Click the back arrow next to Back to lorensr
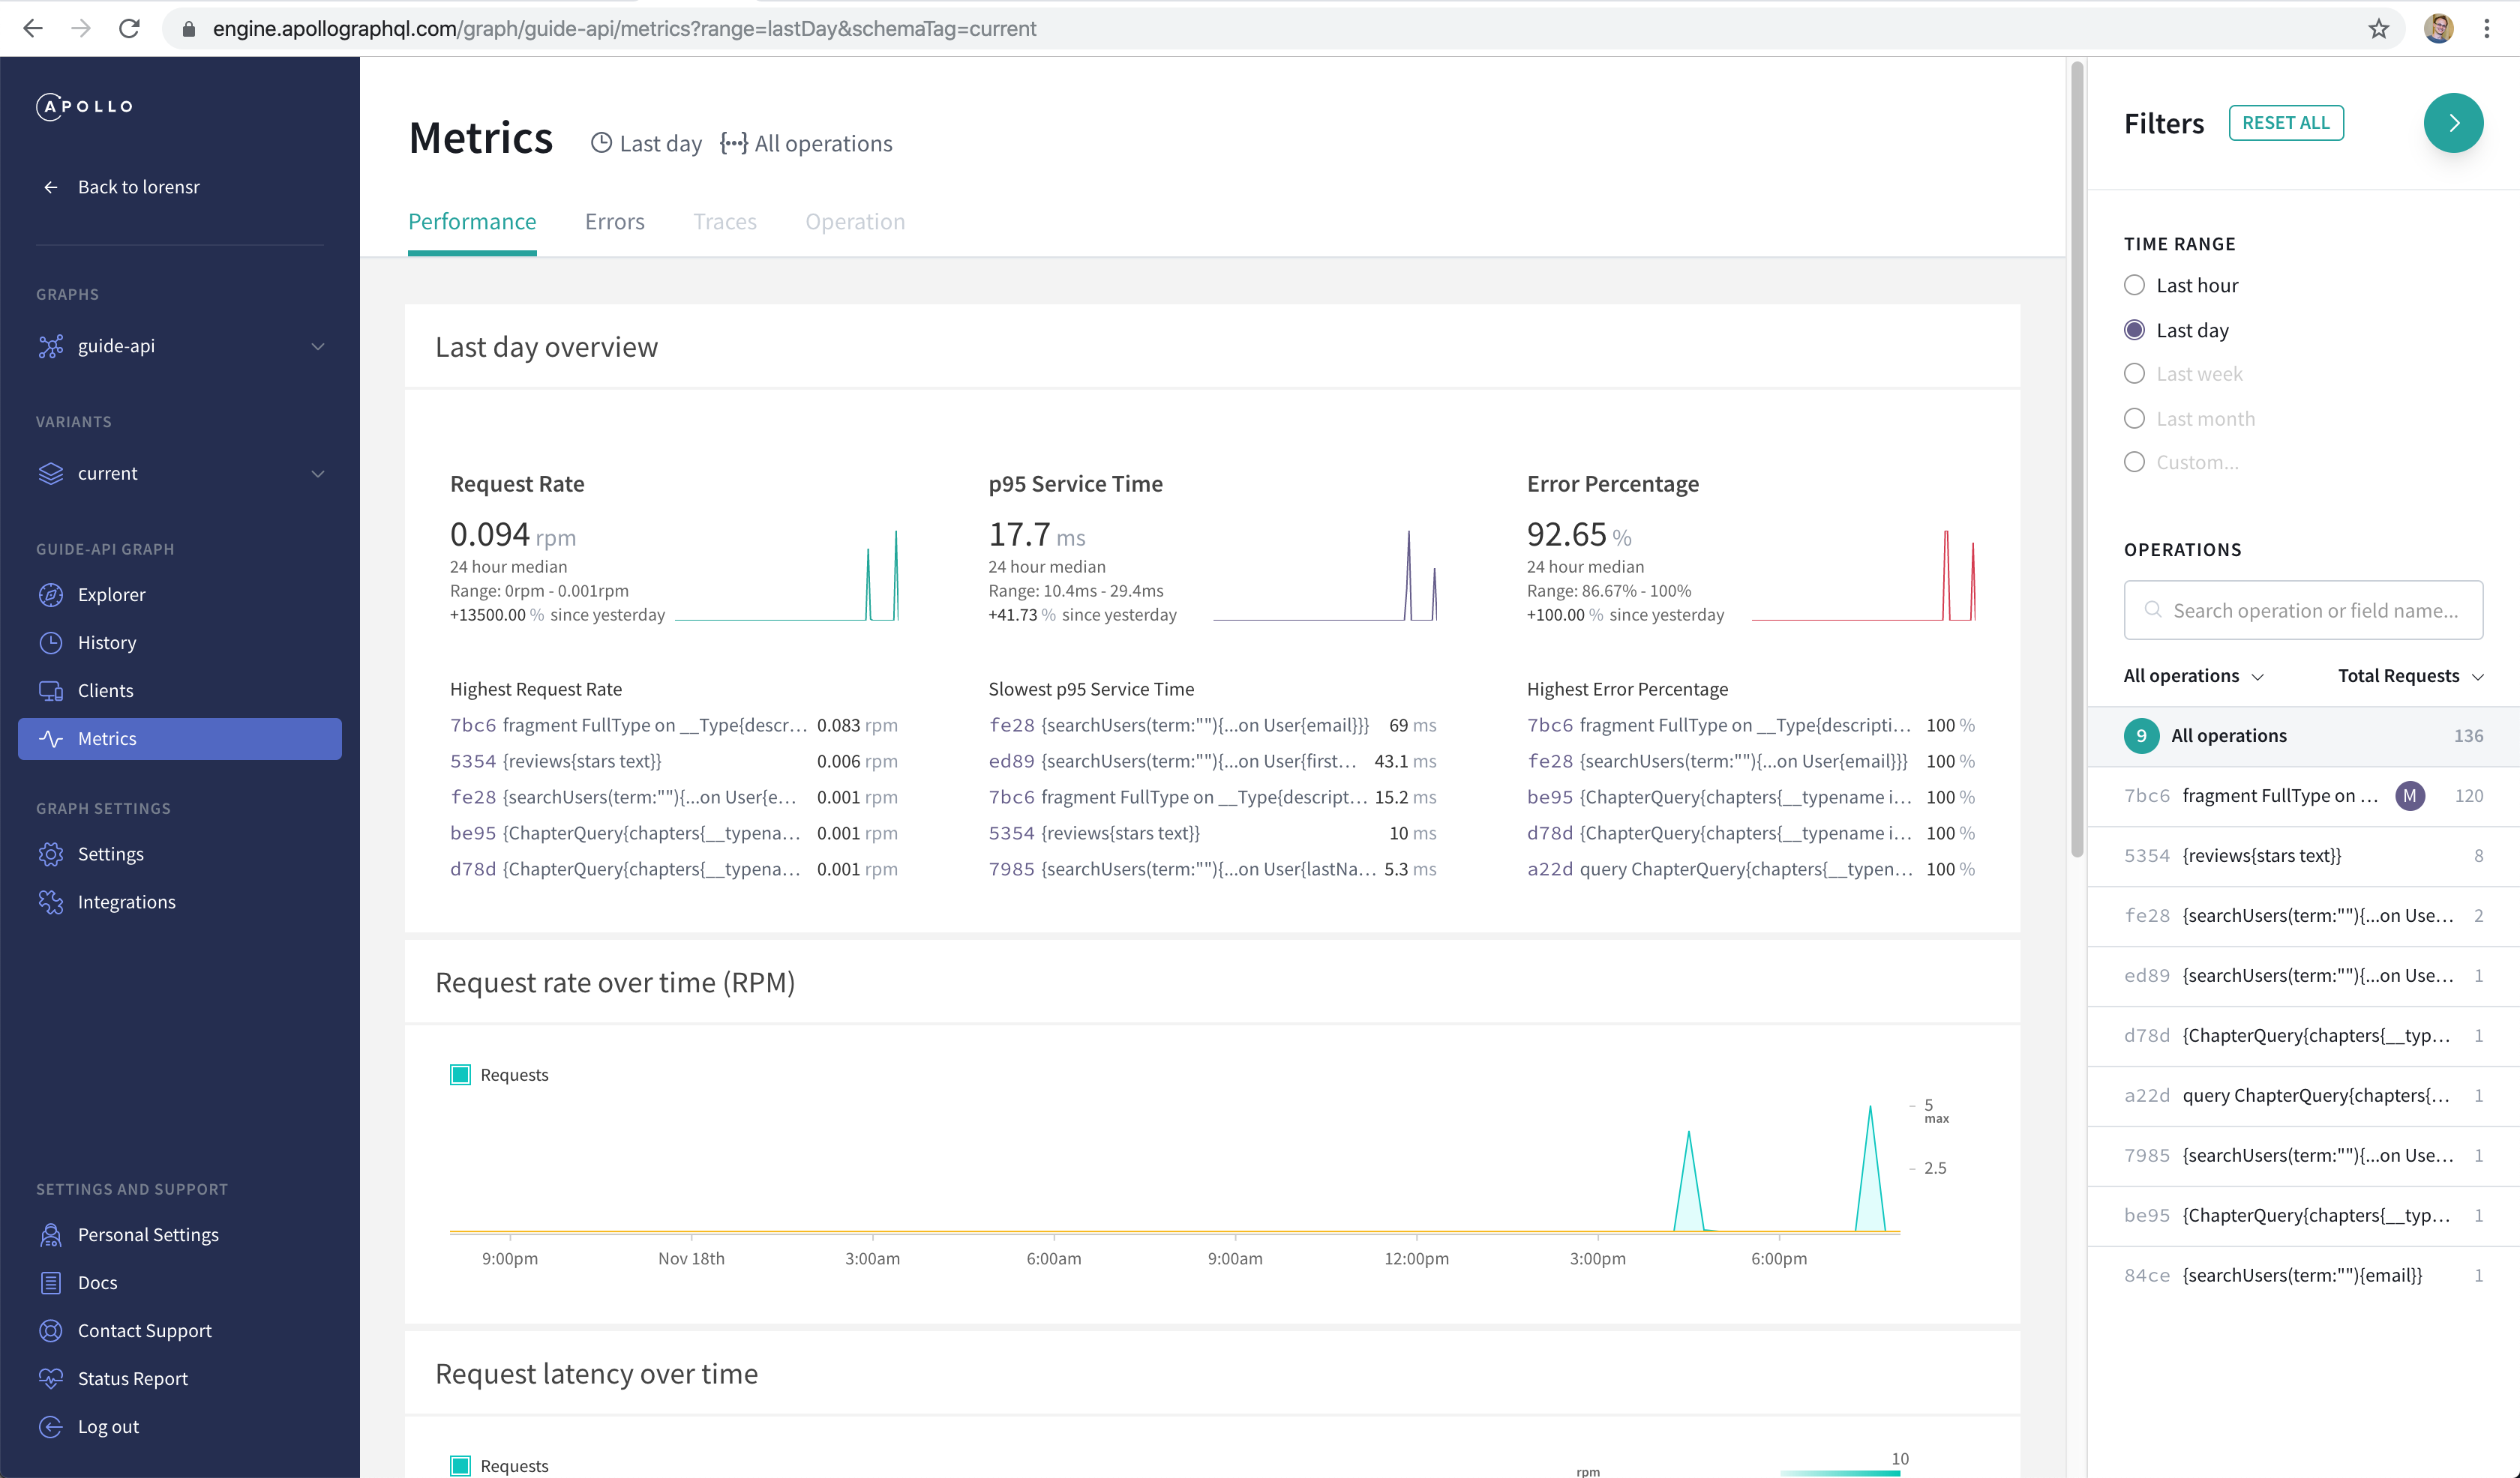 51,187
